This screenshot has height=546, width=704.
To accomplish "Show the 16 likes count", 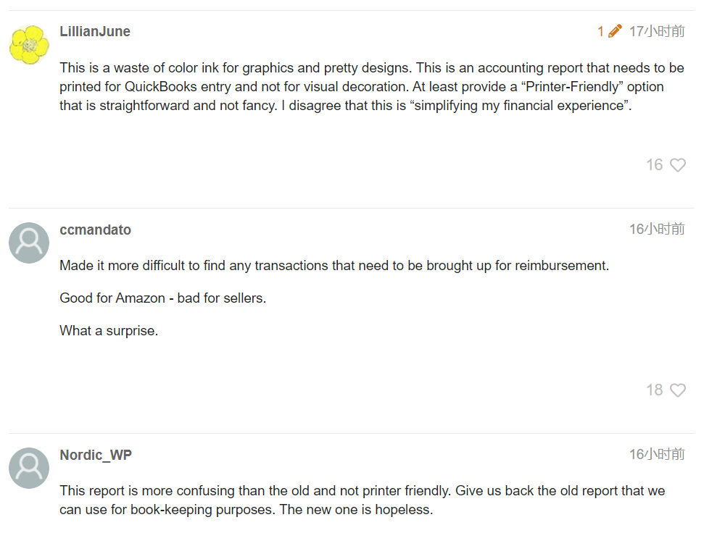I will point(655,165).
